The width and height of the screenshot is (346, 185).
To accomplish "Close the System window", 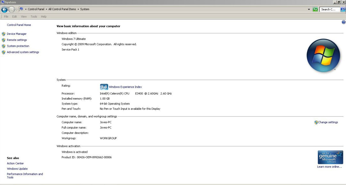I will (343, 2).
